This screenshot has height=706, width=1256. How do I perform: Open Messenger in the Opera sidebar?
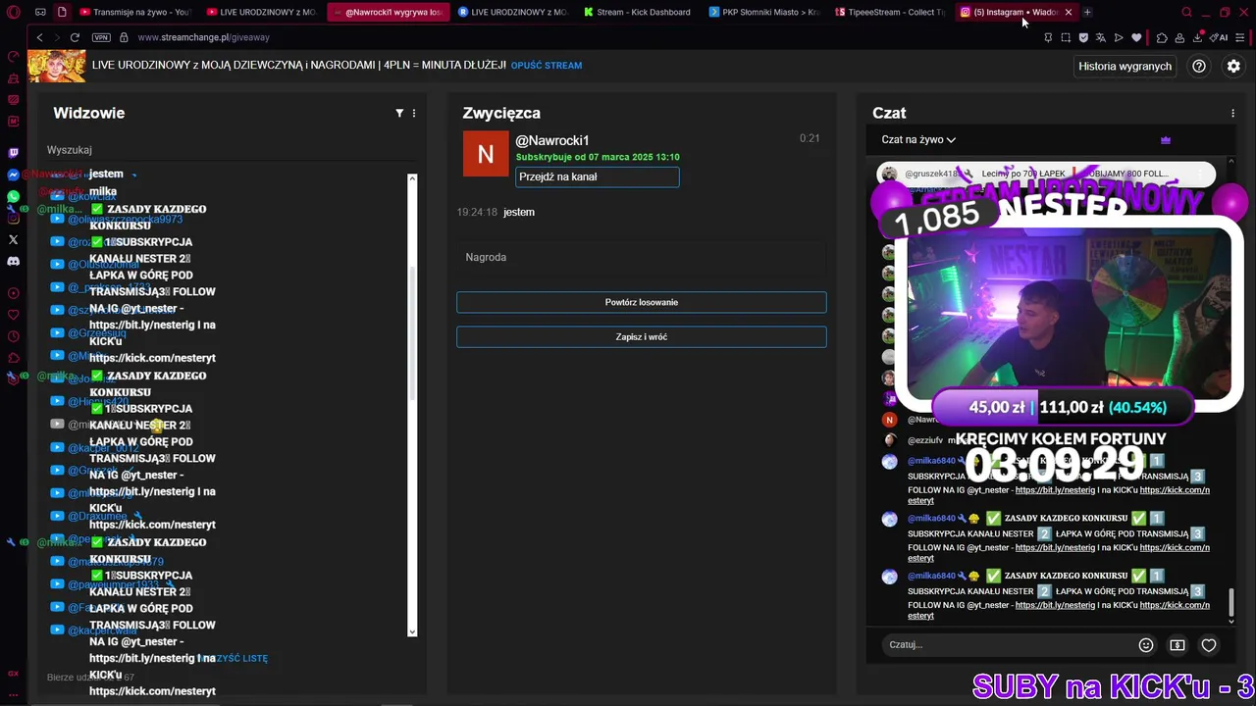pyautogui.click(x=13, y=175)
